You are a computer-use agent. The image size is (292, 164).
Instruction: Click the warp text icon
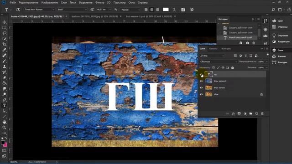point(174,10)
